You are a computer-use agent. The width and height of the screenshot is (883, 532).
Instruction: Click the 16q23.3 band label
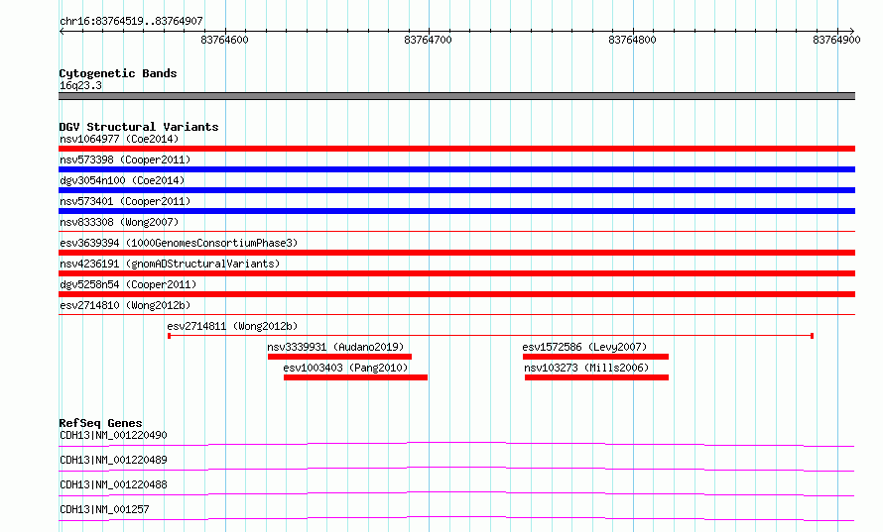pos(80,85)
